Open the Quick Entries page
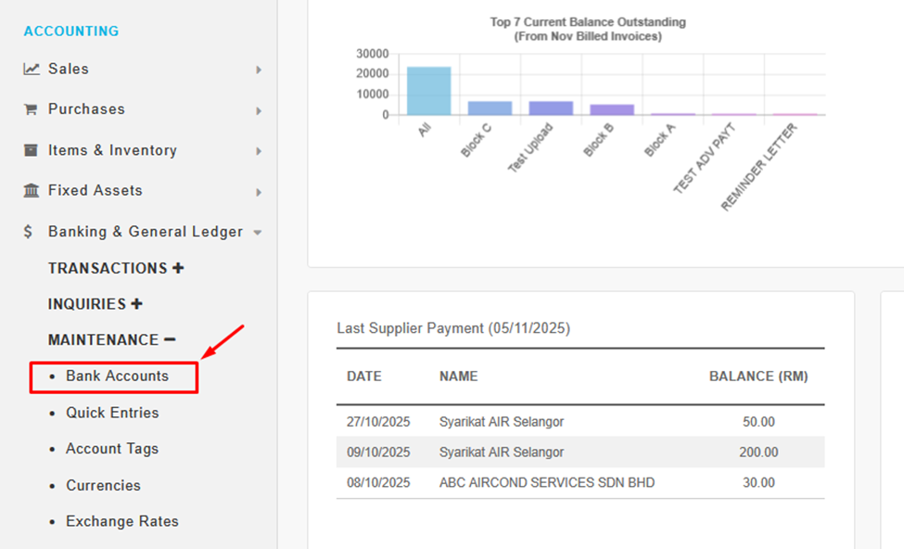This screenshot has width=904, height=549. point(112,413)
